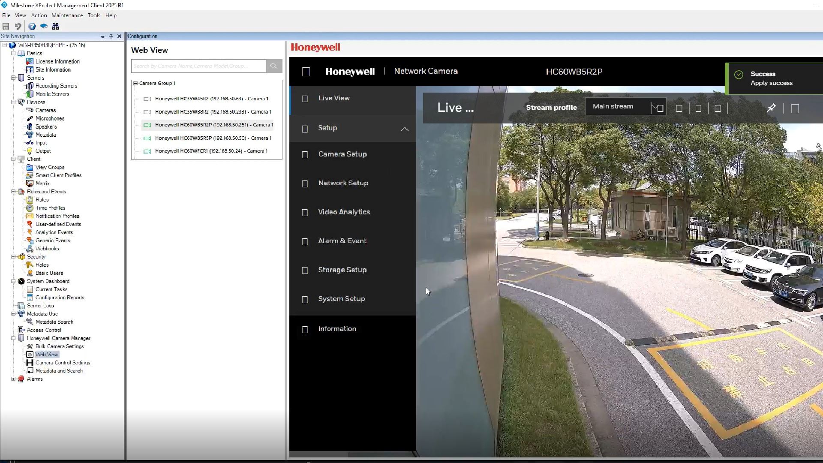
Task: Select the Cameras device node
Action: click(x=45, y=110)
